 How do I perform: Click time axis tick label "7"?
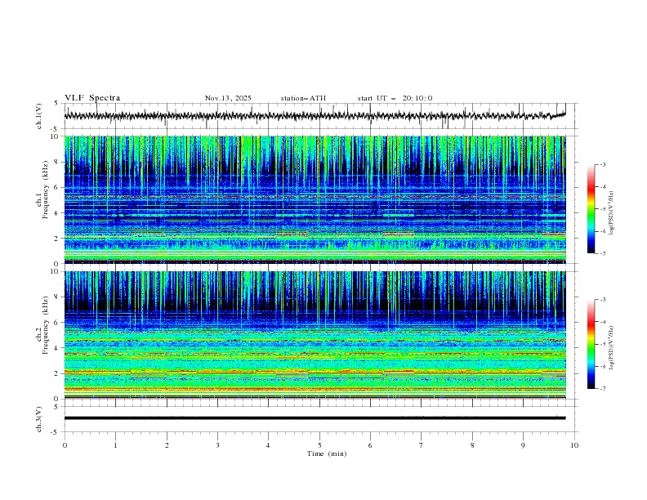[422, 445]
